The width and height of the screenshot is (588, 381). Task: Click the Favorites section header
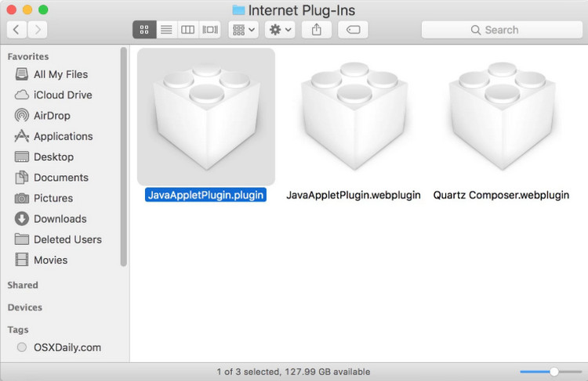point(28,56)
